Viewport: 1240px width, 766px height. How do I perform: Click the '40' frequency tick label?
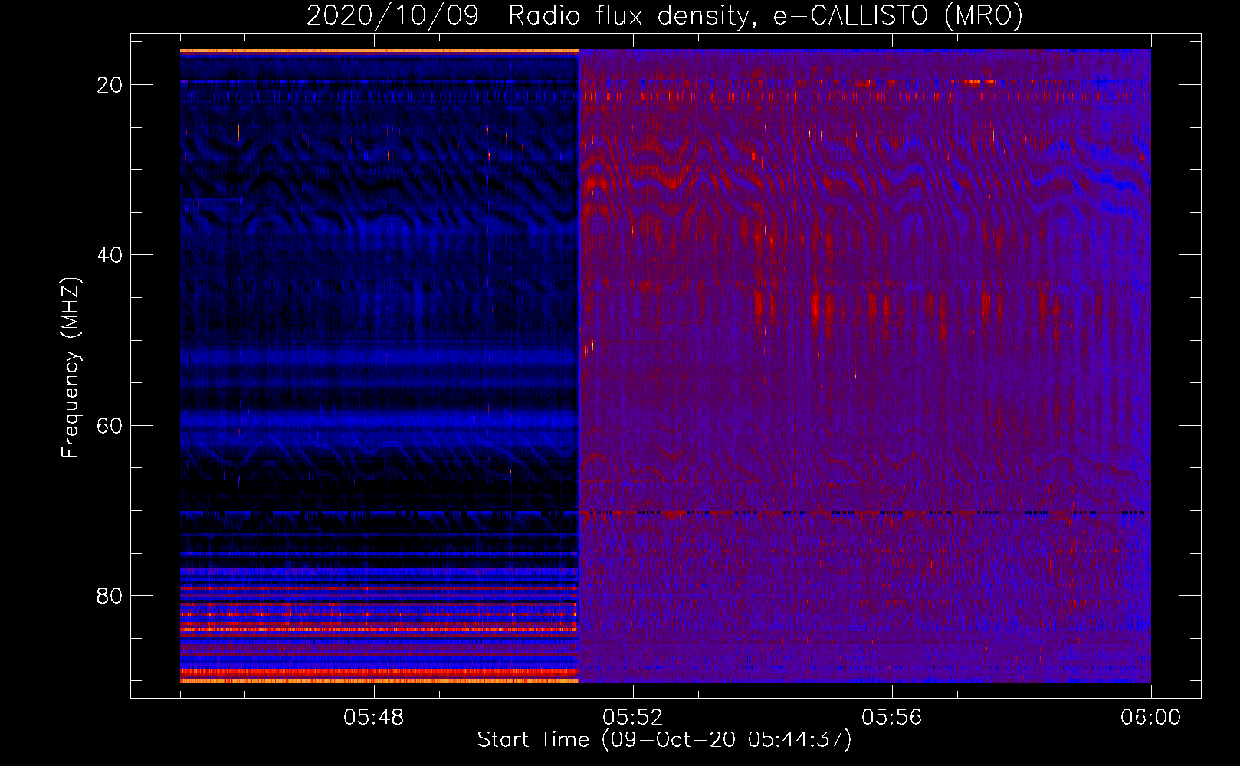coord(110,255)
